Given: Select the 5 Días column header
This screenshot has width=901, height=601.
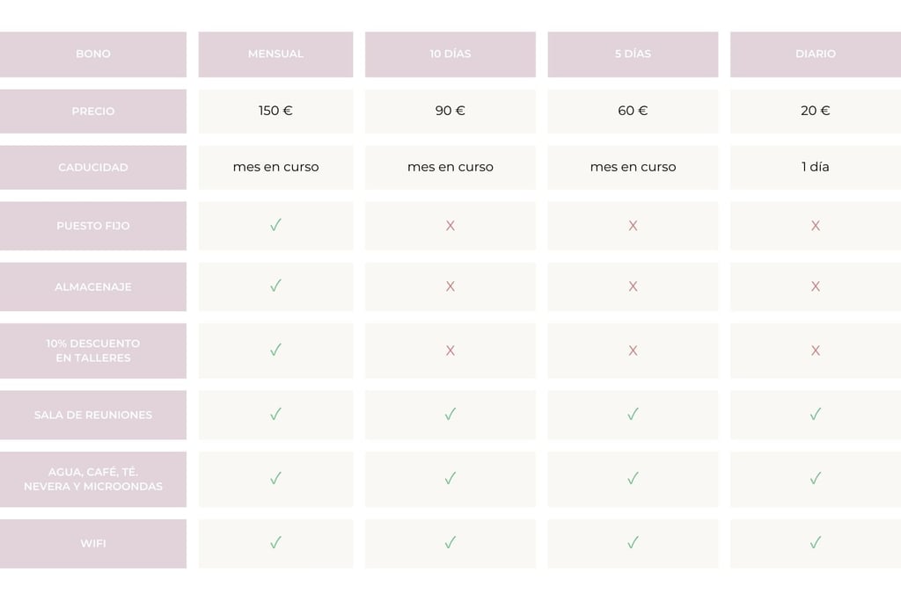Looking at the screenshot, I should [x=633, y=54].
